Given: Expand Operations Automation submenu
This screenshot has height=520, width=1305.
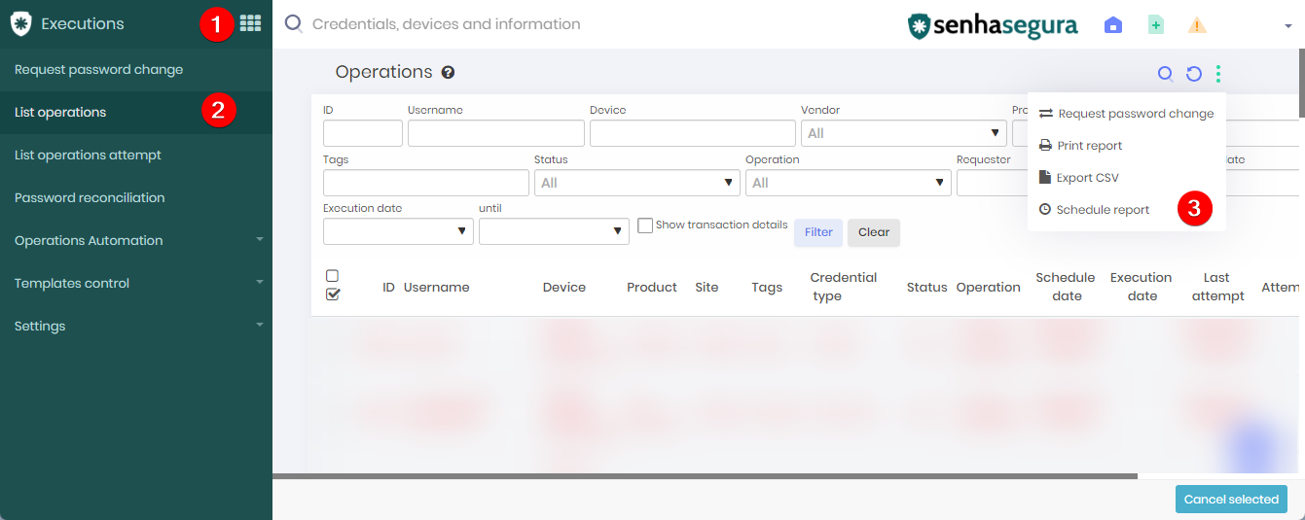Looking at the screenshot, I should (136, 240).
